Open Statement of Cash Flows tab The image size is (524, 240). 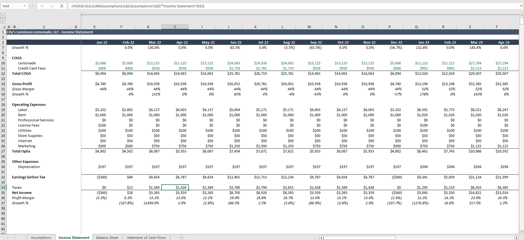point(146,238)
